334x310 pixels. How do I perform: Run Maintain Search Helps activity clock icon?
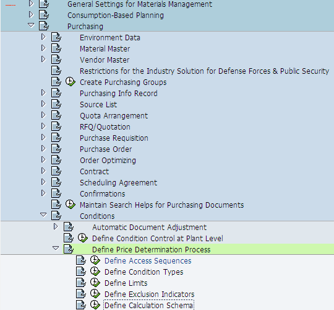pos(71,205)
